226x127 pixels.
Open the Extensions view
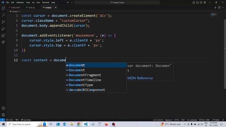pyautogui.click(x=3, y=35)
